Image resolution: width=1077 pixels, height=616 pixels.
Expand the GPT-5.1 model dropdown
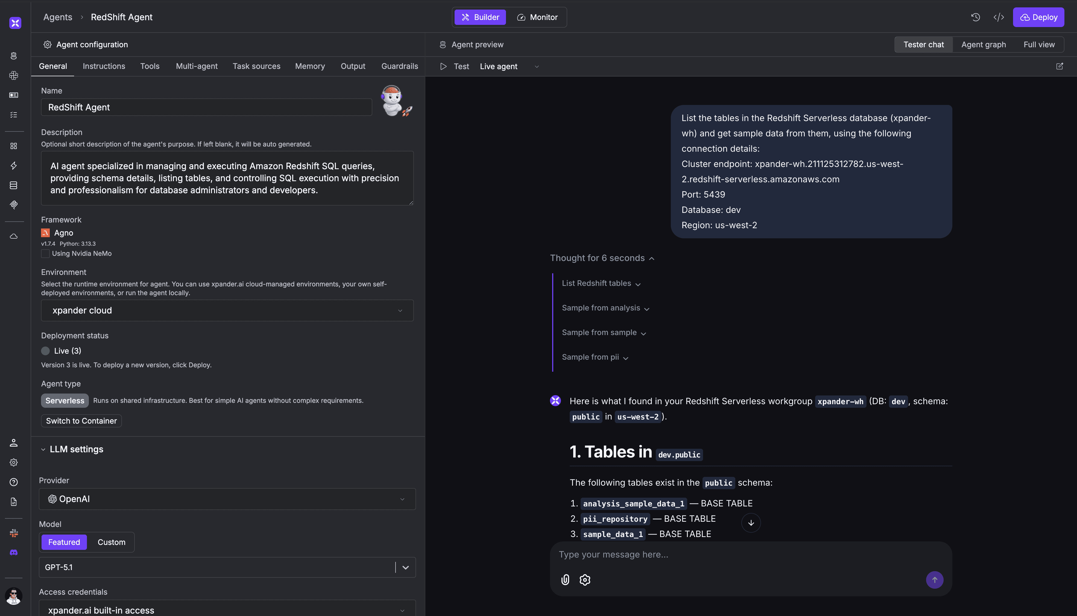coord(405,567)
